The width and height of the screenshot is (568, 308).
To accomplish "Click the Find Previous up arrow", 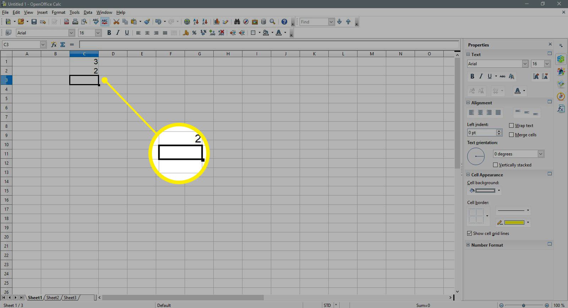I will coord(348,22).
